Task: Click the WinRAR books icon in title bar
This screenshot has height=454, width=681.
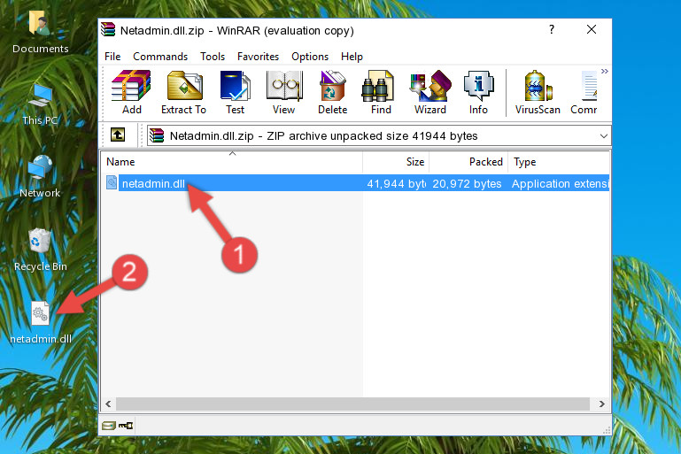Action: (108, 29)
